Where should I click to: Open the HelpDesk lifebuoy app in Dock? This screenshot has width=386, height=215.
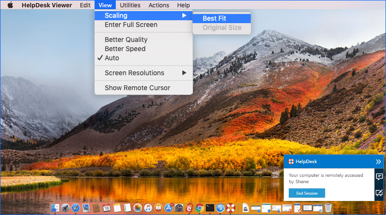232,208
